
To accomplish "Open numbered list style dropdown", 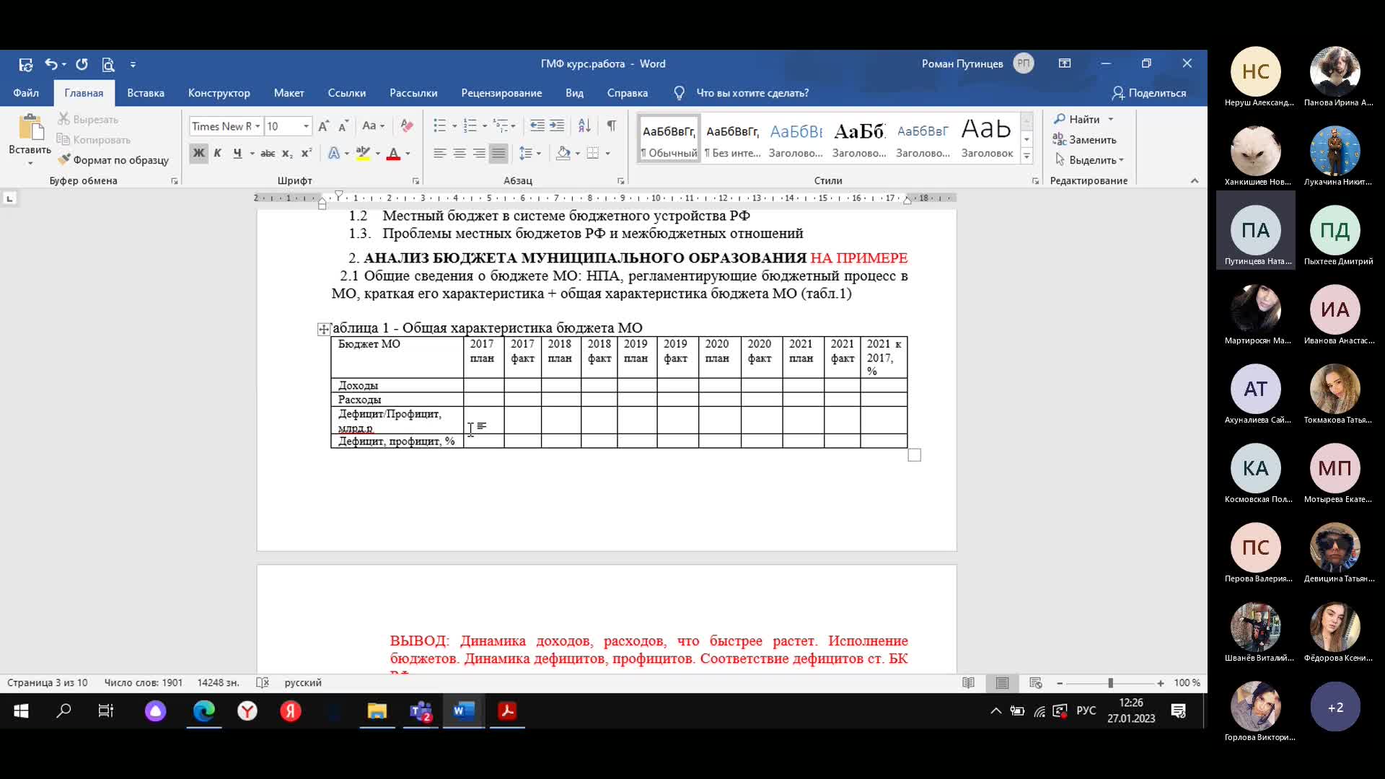I will coord(485,126).
